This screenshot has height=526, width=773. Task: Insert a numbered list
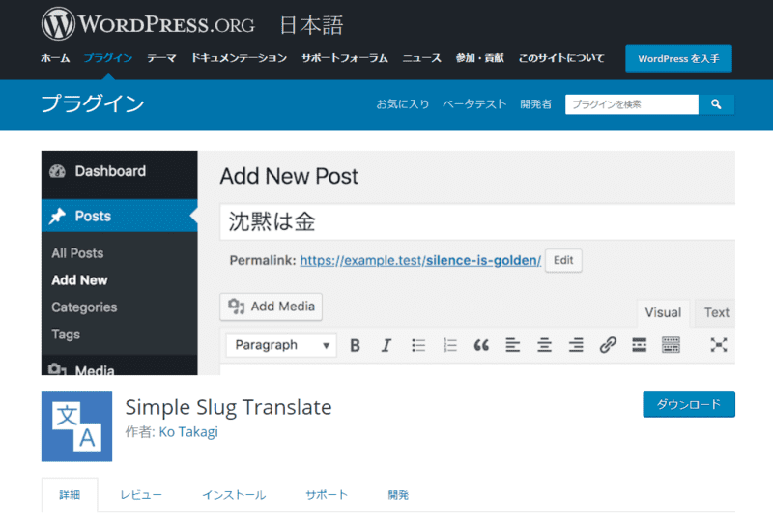click(449, 345)
